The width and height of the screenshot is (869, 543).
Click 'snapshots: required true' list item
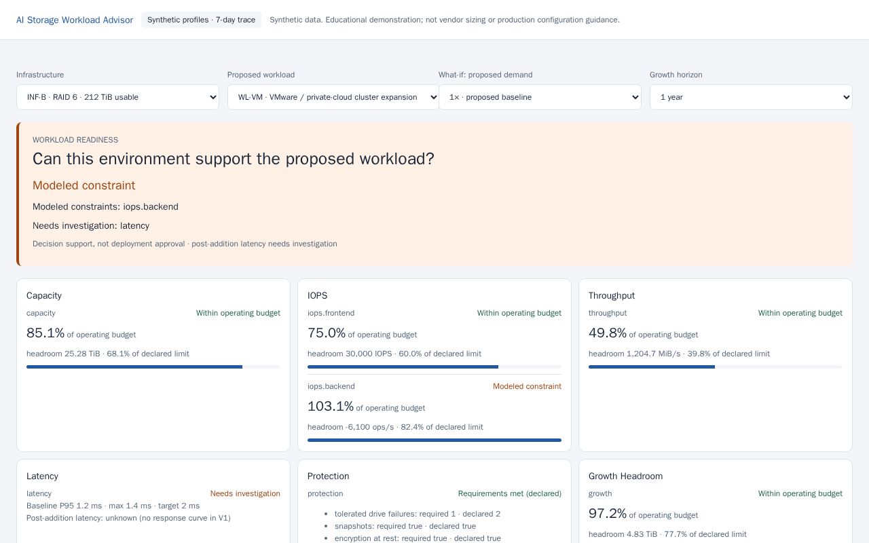tap(405, 526)
